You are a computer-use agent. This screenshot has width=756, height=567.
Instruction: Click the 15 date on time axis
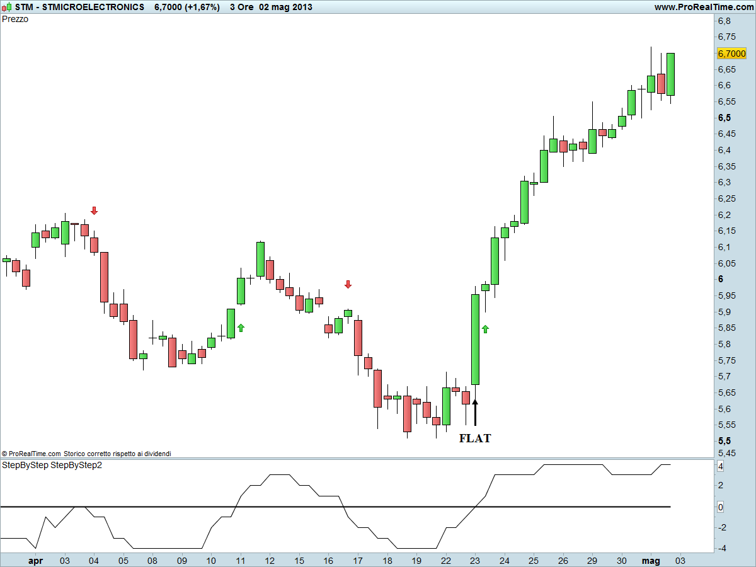point(299,559)
